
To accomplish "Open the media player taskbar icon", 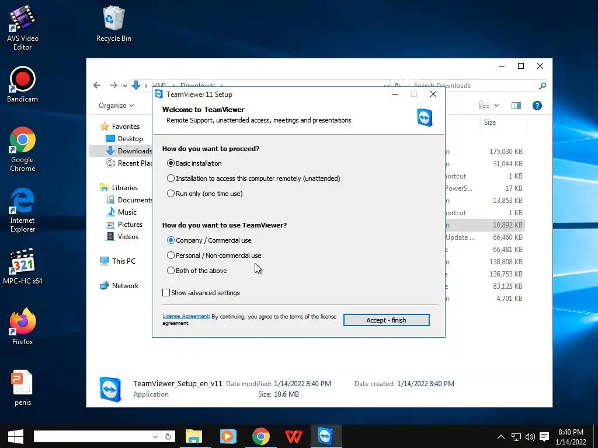I will click(x=228, y=436).
